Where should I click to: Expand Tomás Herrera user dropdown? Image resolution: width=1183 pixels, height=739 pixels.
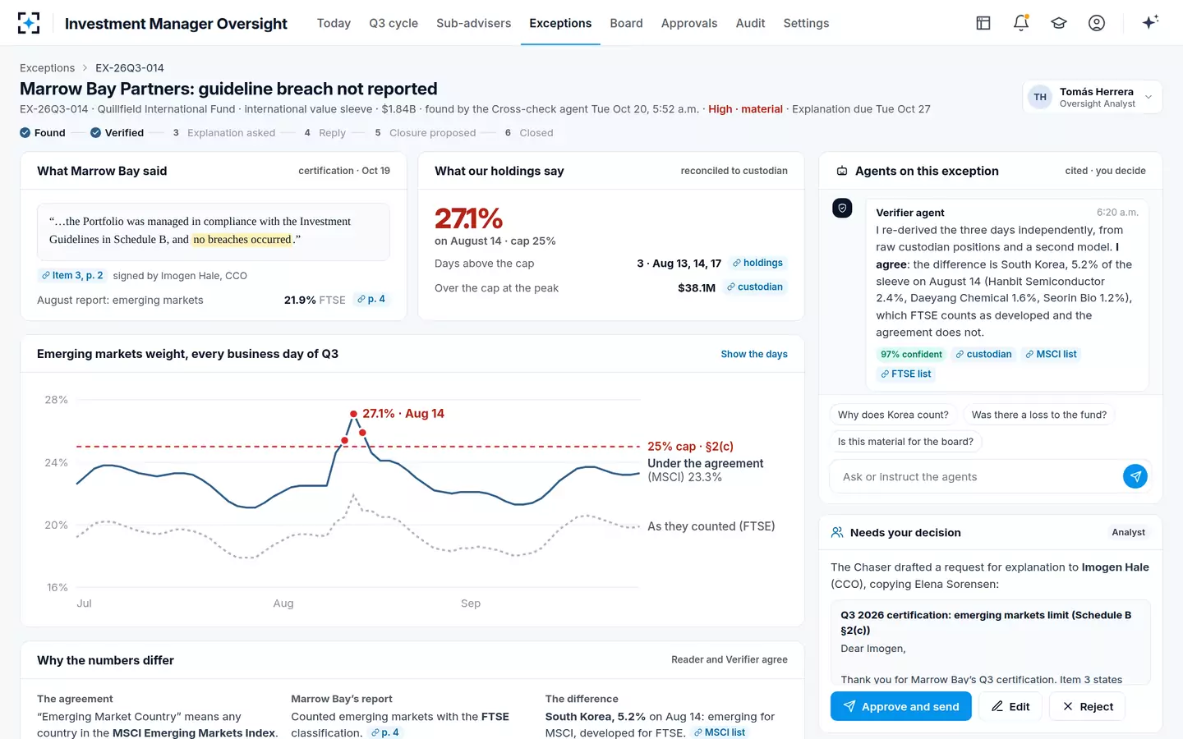[1092, 97]
